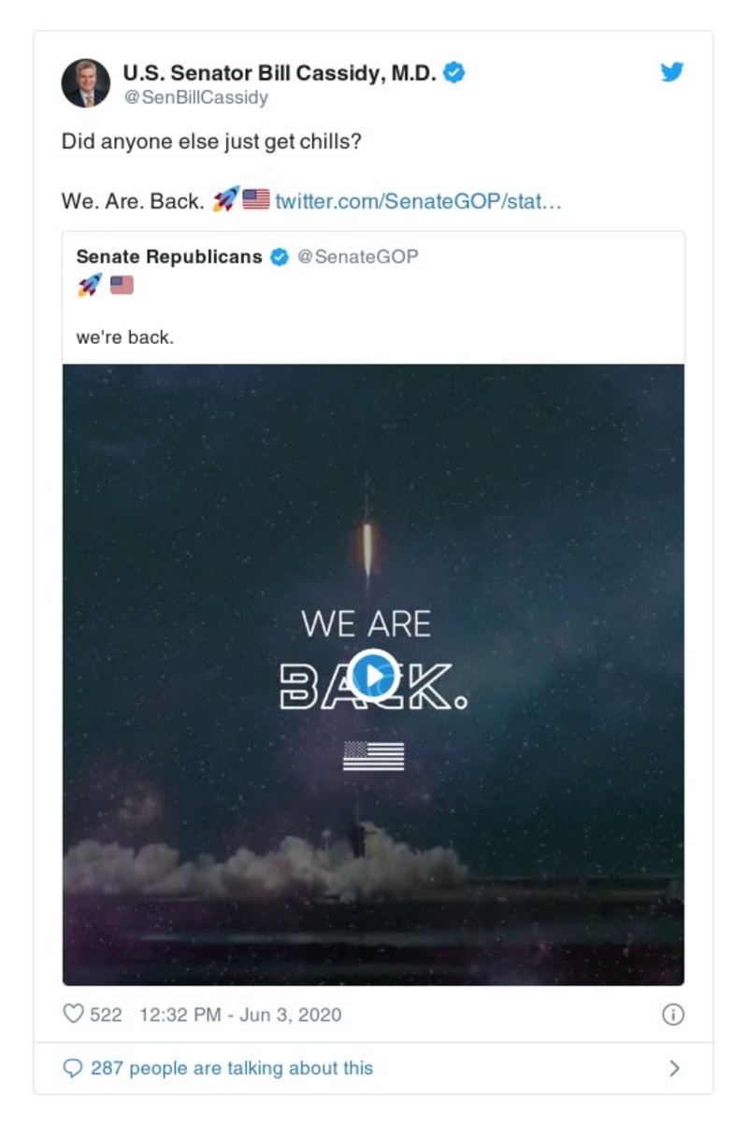Click the heart icon to like the tweet
747x1129 pixels.
pos(73,1014)
